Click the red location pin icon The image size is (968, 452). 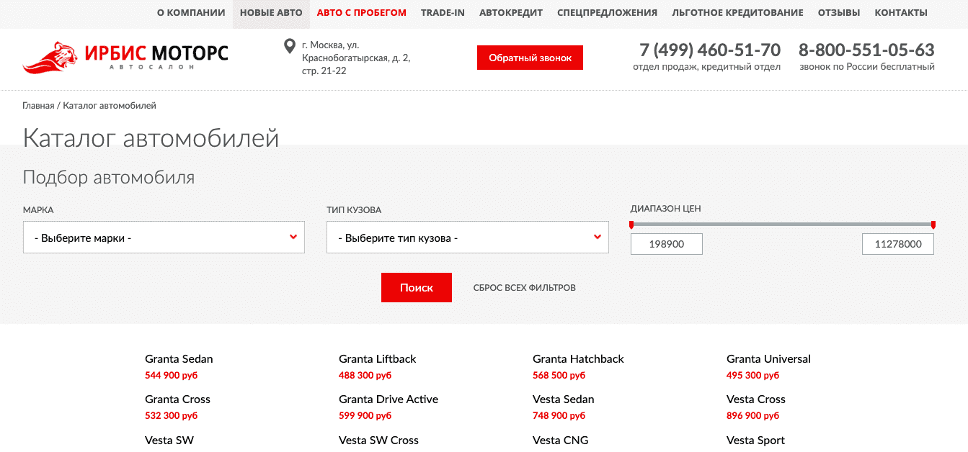[x=289, y=45]
